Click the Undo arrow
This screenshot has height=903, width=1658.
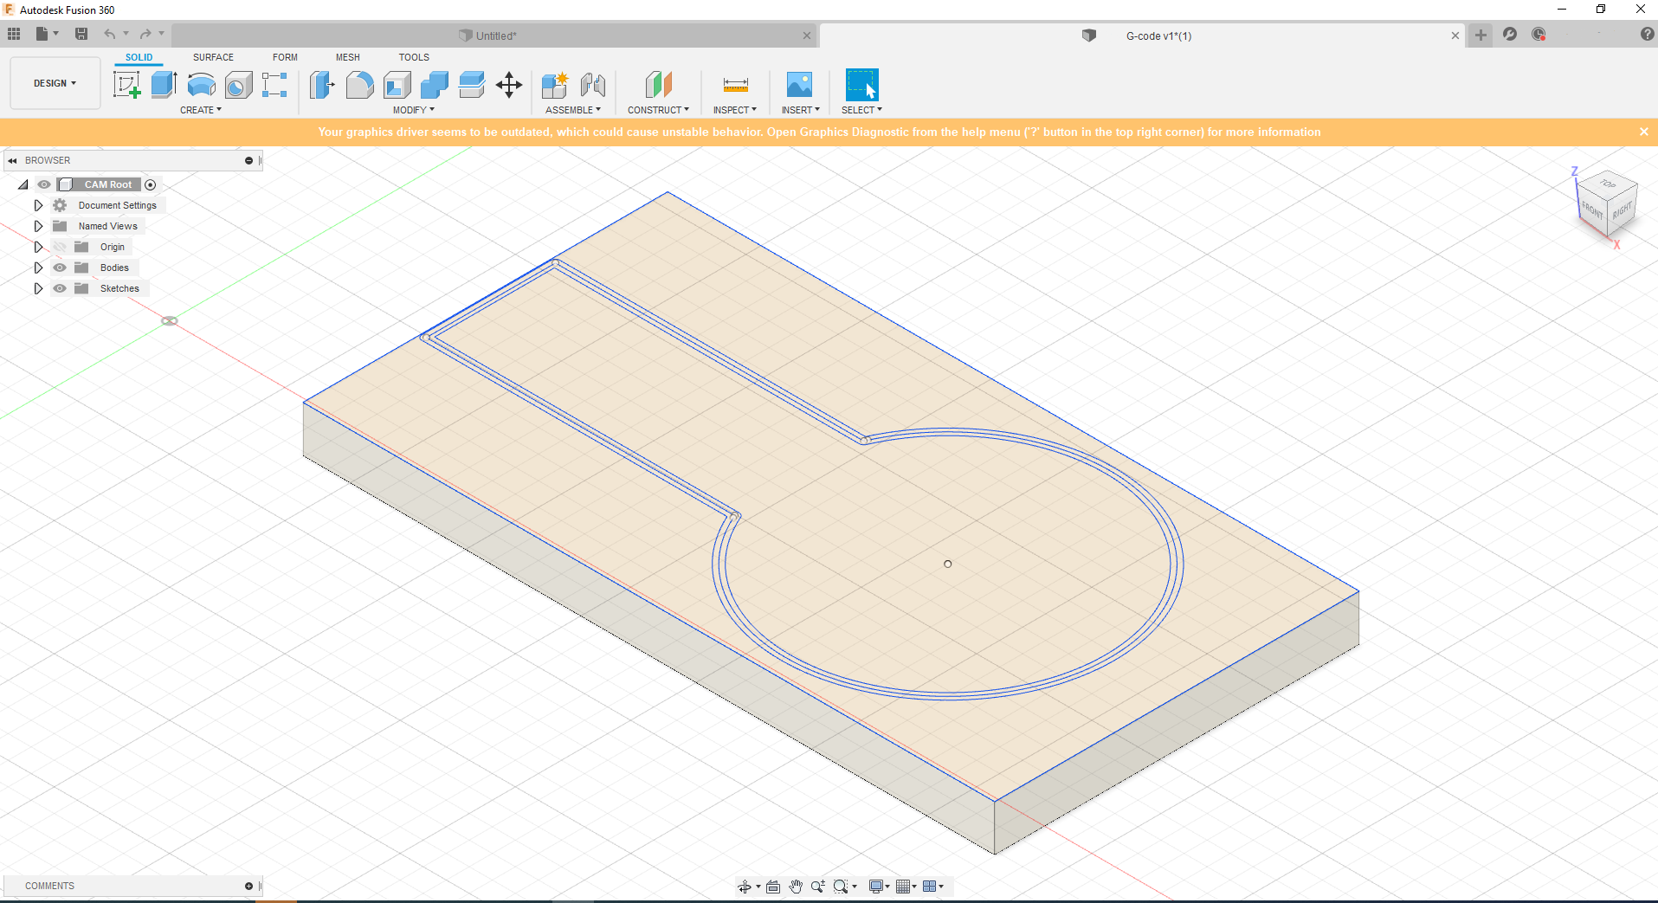click(110, 34)
